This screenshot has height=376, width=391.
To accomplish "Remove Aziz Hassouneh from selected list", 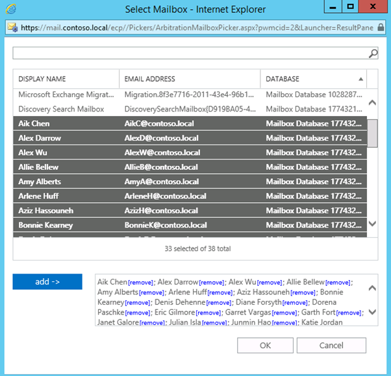I will pos(303,292).
